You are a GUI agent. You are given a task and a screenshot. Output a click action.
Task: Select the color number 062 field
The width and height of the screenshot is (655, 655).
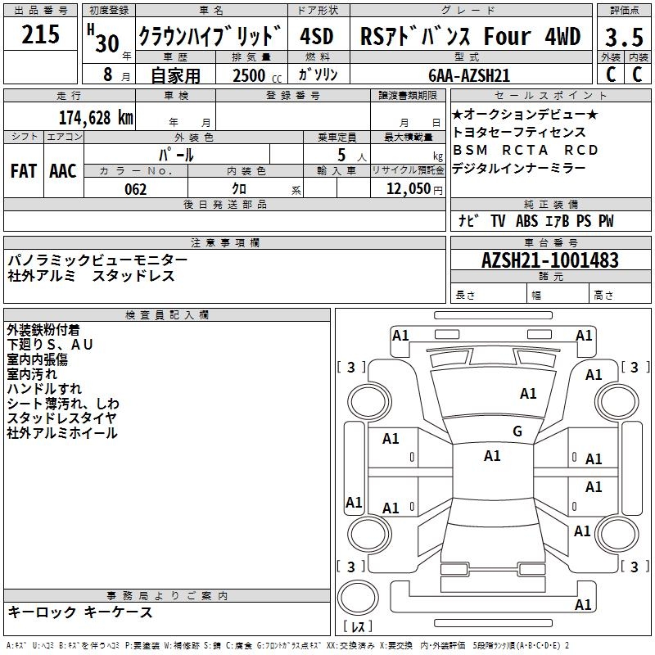[x=135, y=189]
